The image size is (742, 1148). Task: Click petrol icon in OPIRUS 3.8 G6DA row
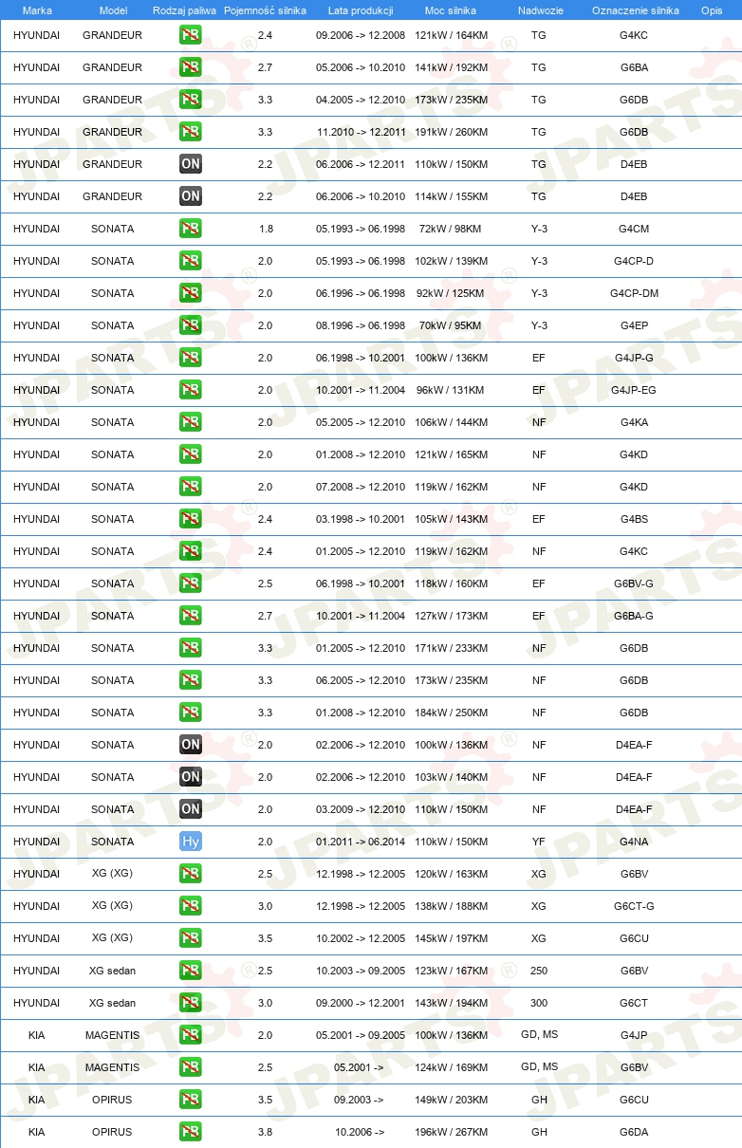point(191,1132)
